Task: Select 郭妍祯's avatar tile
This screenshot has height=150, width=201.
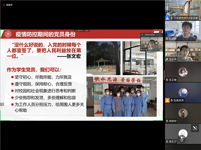Action: tap(183, 113)
